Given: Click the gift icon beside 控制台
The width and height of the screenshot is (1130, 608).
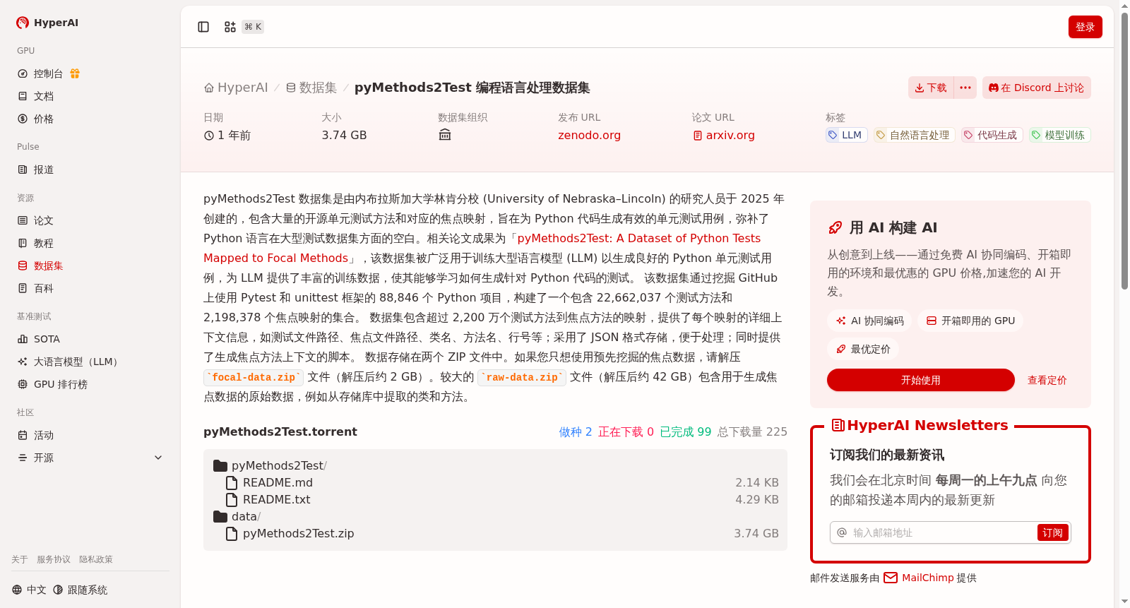Looking at the screenshot, I should 75,73.
